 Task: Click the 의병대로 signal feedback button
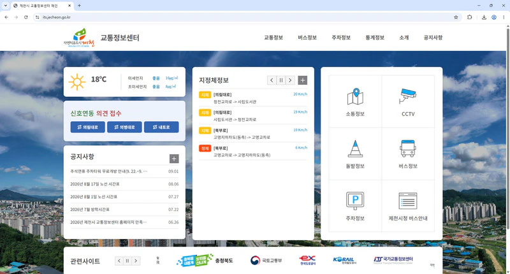pyautogui.click(x=124, y=127)
